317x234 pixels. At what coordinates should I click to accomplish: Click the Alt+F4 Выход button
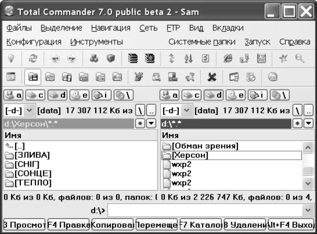coord(291,225)
